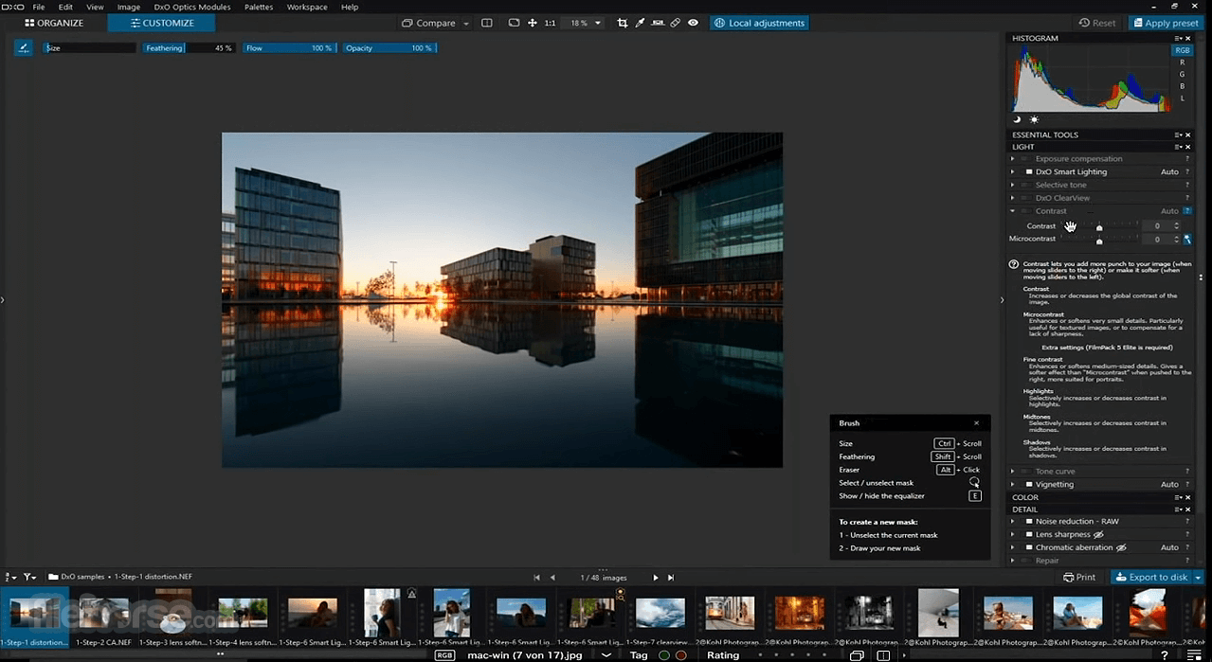Toggle Noise reduction - RAW on/off
Screen dimensions: 1212x662
pyautogui.click(x=1028, y=522)
